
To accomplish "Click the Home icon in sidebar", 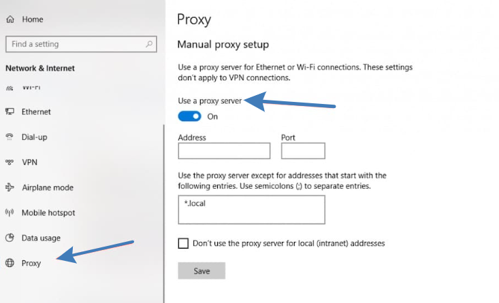I will (10, 20).
